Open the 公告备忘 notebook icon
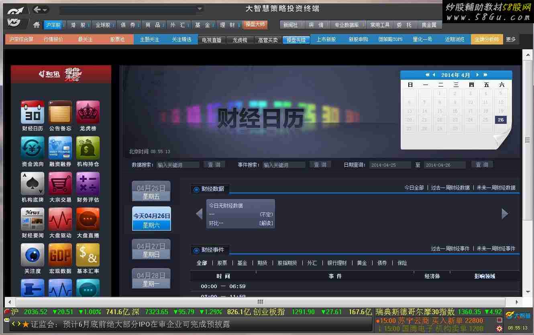 click(60, 112)
